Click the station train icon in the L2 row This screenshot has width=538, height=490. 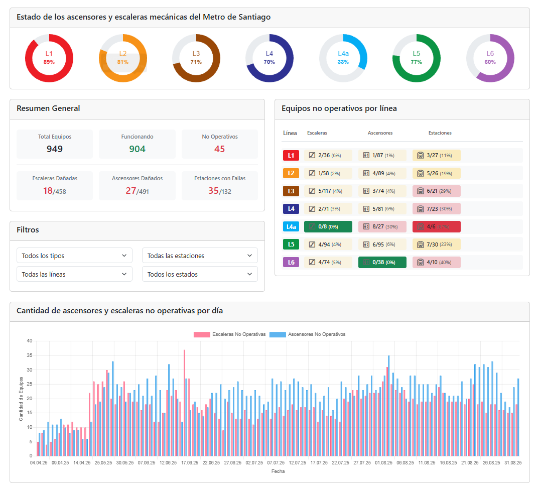(x=421, y=173)
